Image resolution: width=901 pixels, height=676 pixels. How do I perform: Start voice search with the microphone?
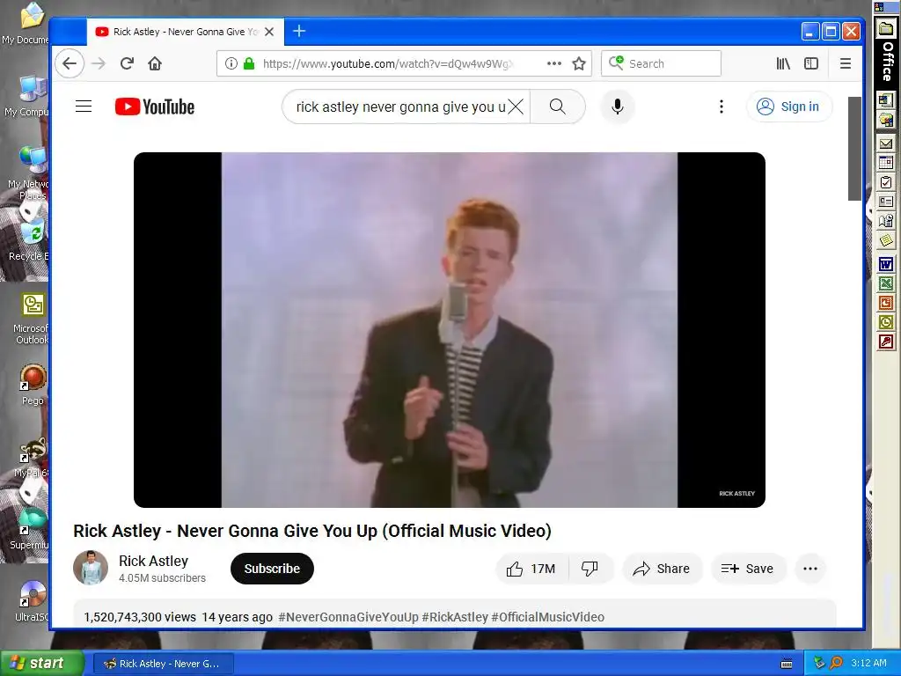click(618, 107)
